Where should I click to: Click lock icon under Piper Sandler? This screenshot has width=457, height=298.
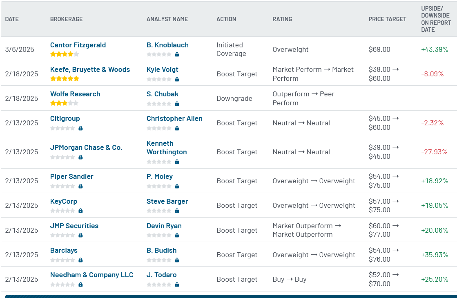[x=81, y=186]
